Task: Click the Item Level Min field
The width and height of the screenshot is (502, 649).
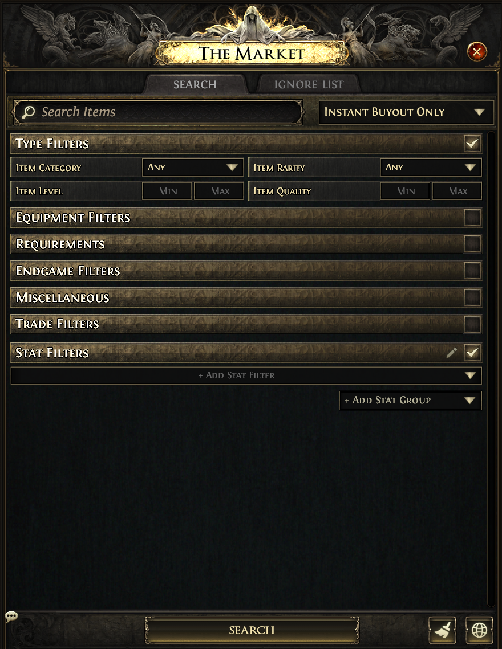Action: (167, 191)
